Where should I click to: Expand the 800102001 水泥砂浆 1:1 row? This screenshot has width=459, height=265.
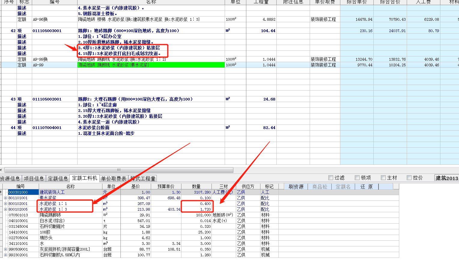pyautogui.click(x=5, y=204)
